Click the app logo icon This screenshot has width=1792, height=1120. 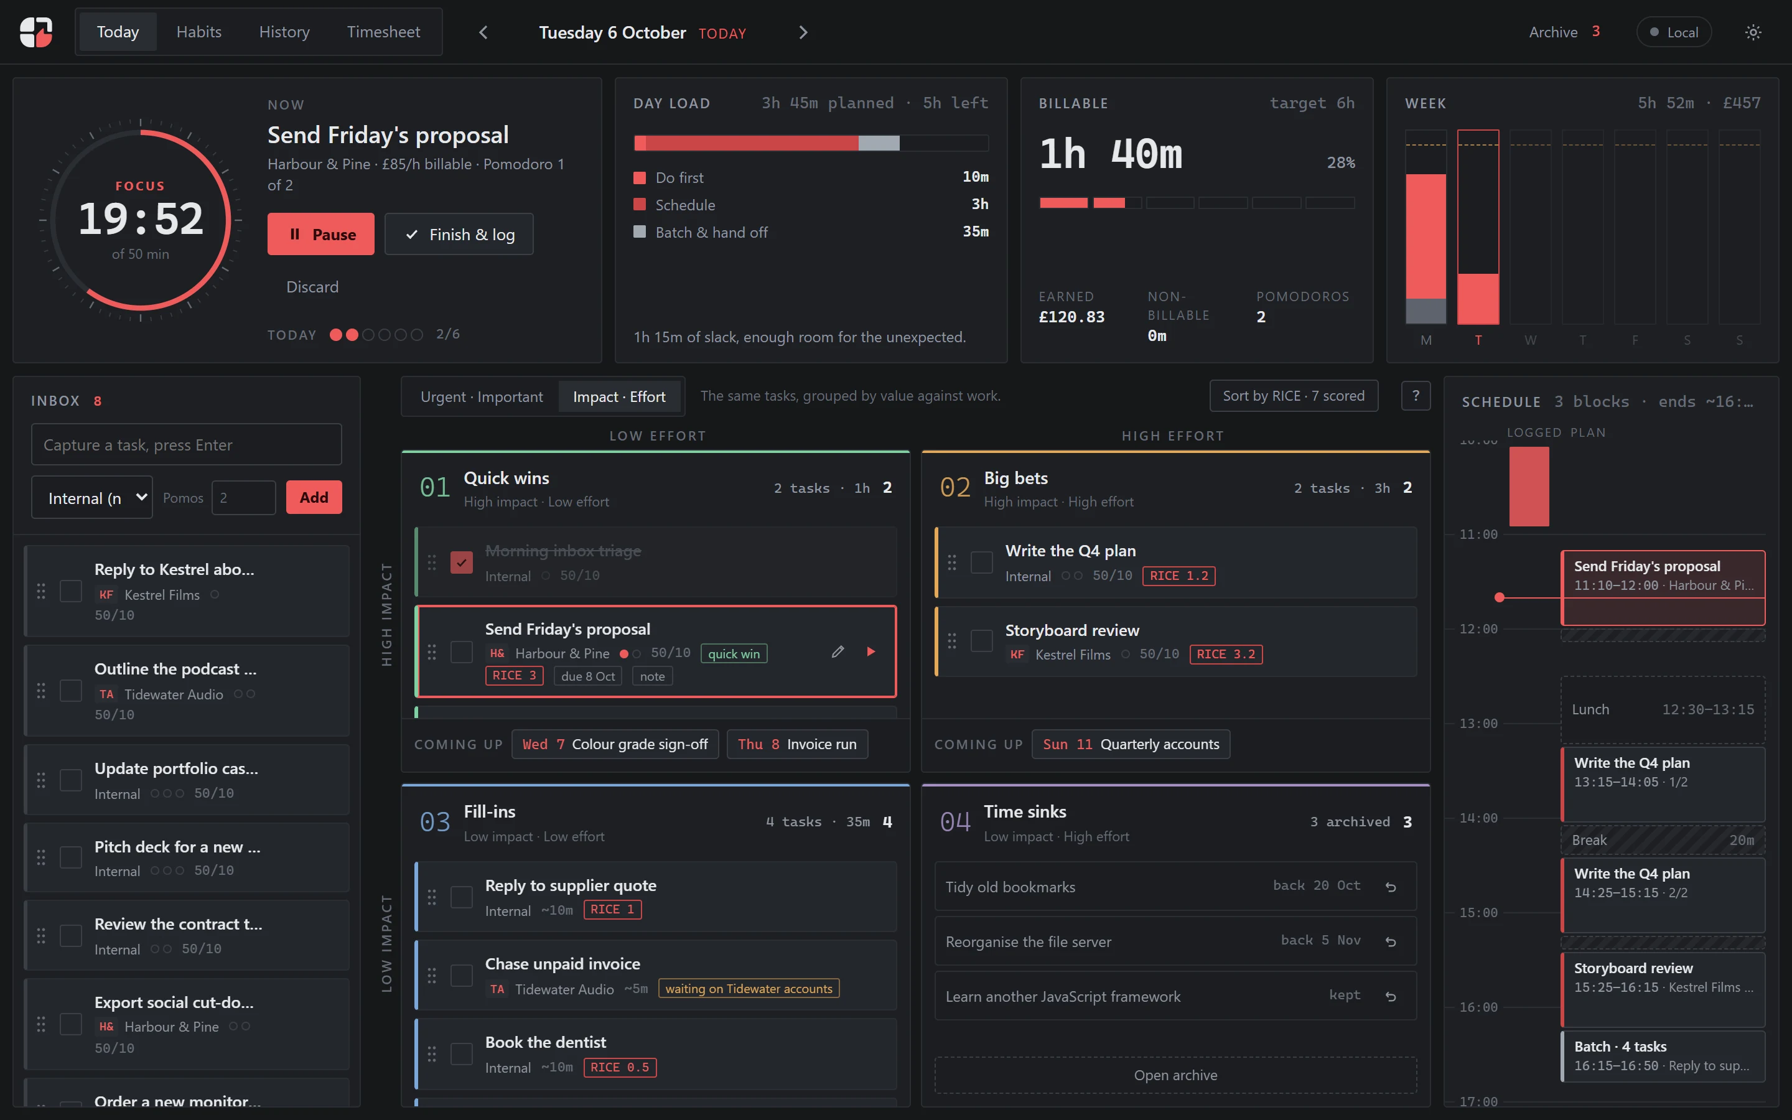coord(35,32)
